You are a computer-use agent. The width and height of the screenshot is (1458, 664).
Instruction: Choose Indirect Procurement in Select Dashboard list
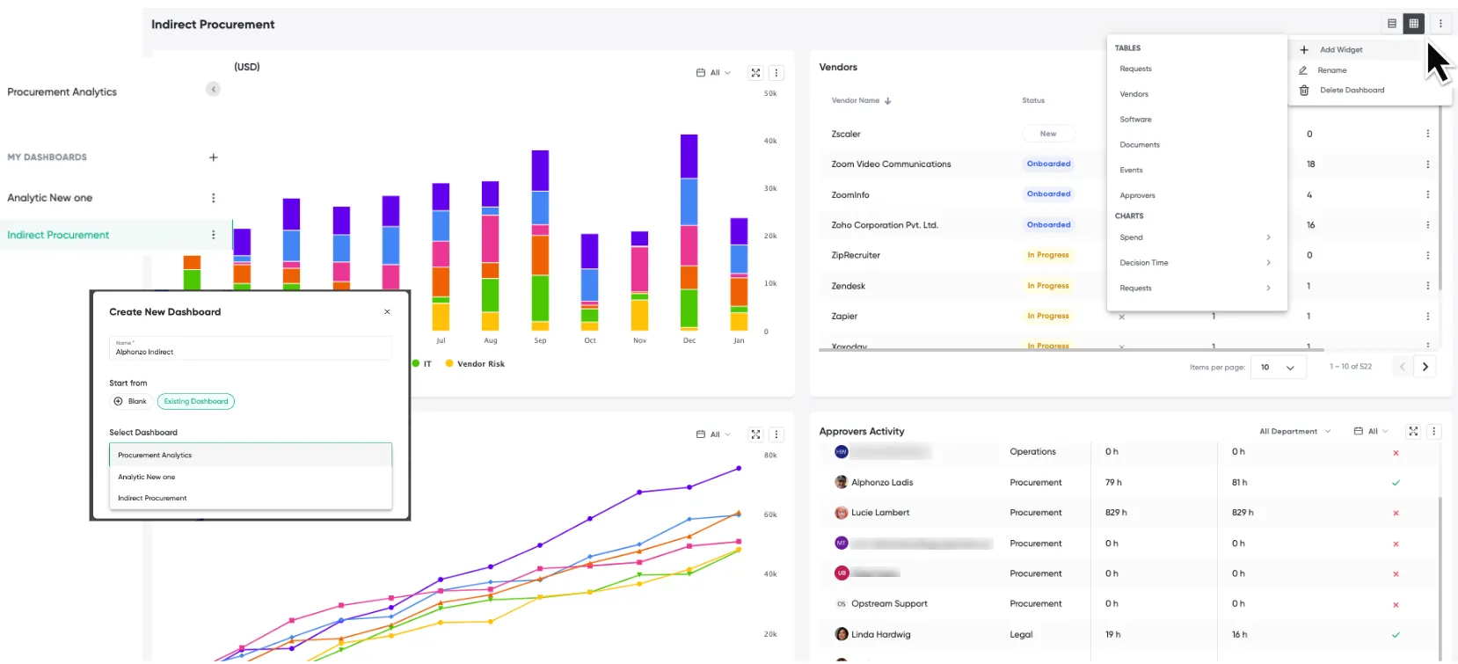point(251,498)
